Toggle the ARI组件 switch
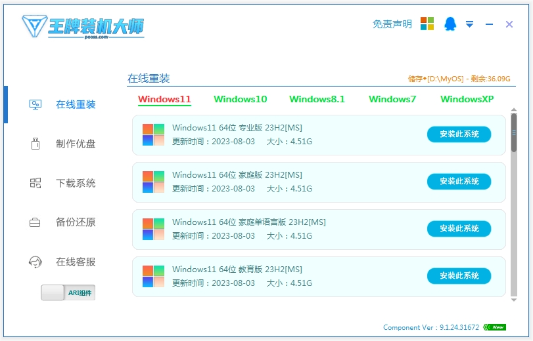533x341 pixels. [68, 292]
